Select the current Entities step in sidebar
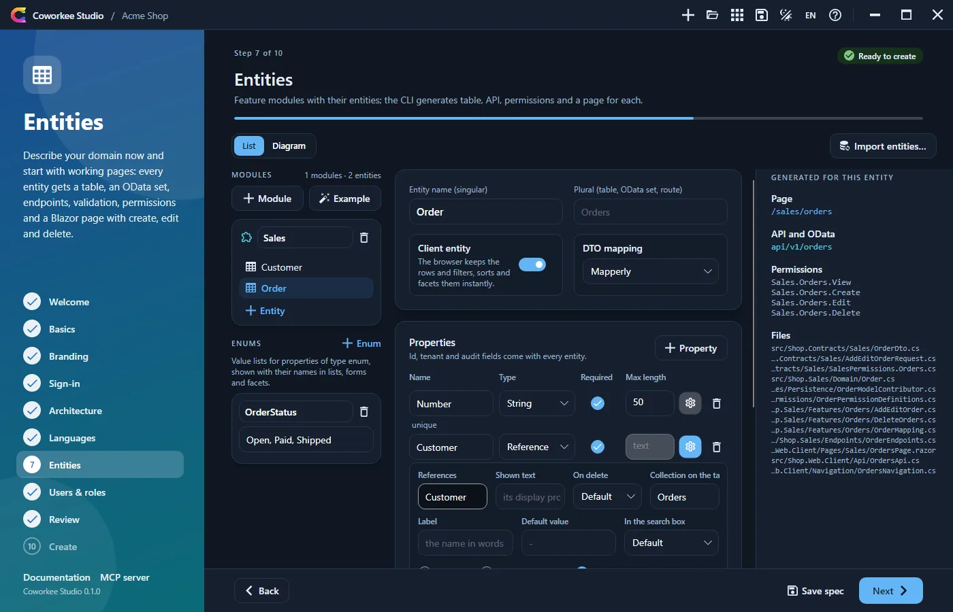The image size is (953, 612). pyautogui.click(x=100, y=464)
